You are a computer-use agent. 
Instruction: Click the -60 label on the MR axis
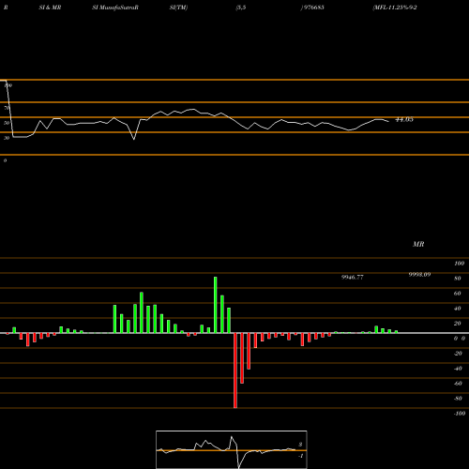[458, 384]
